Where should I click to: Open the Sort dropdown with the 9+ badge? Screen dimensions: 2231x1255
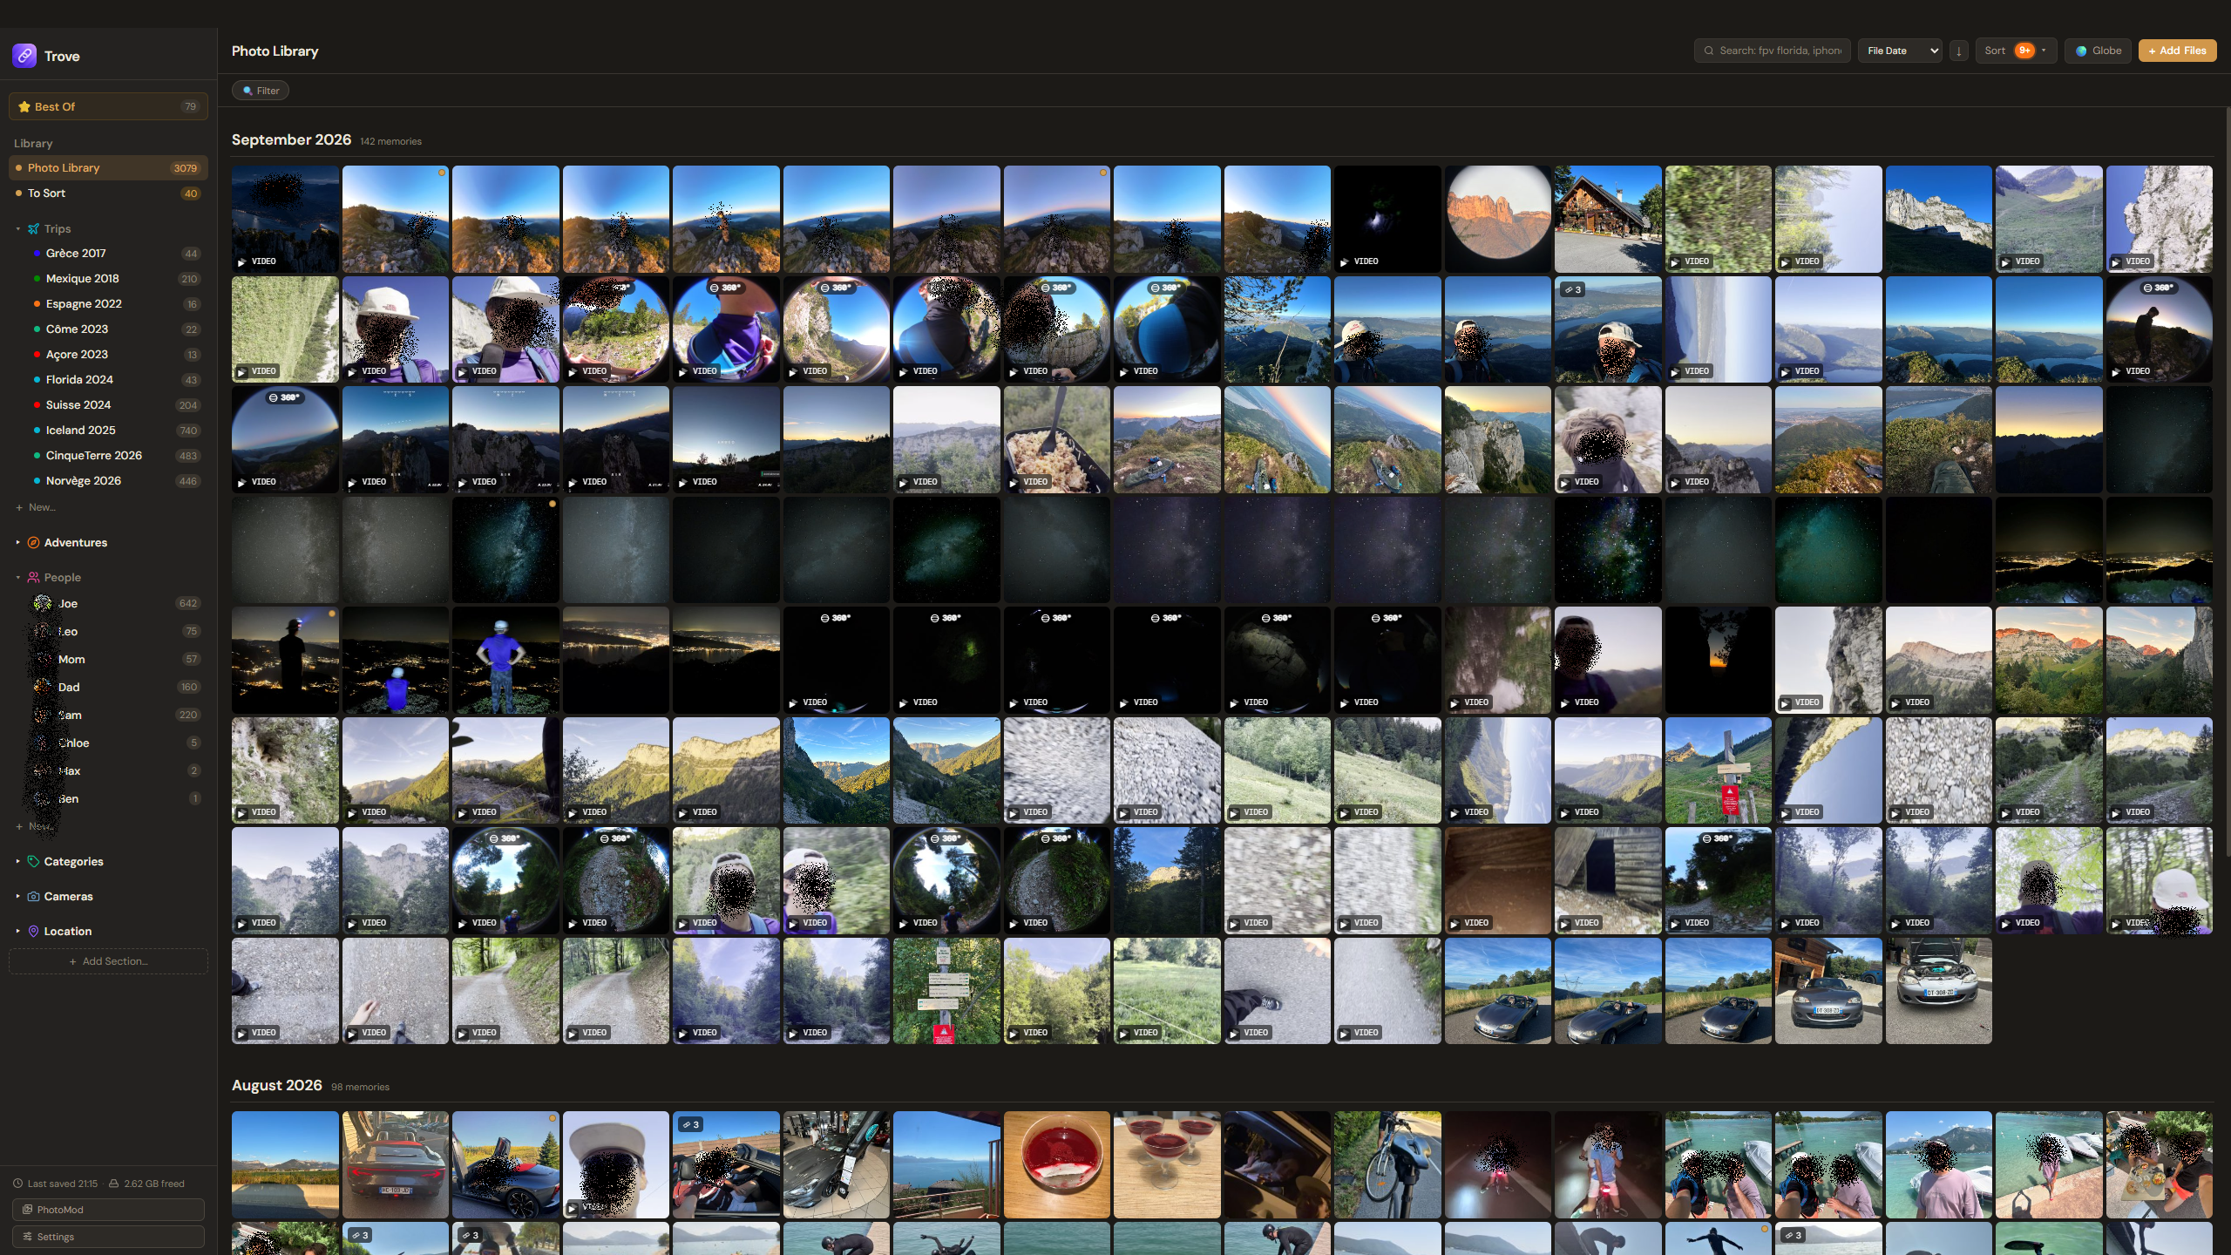(2016, 51)
